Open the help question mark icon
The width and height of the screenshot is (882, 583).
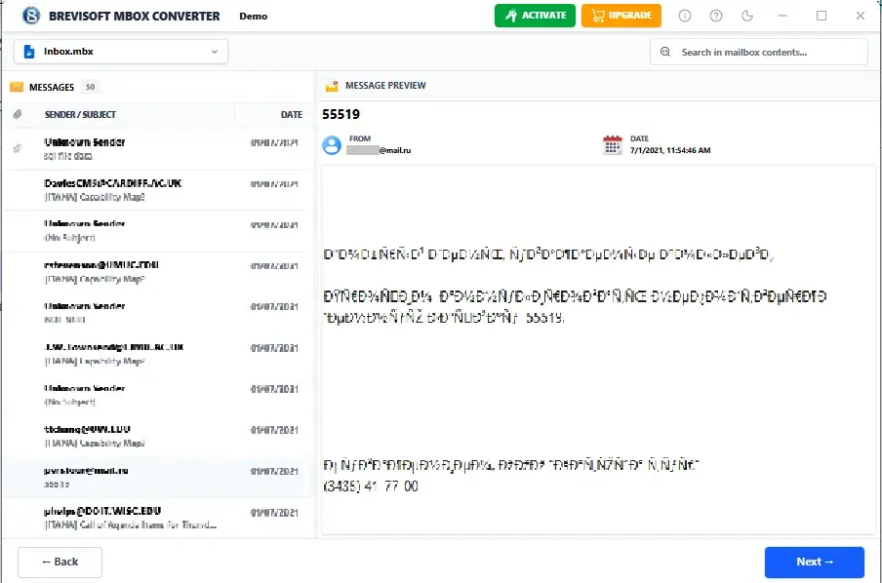tap(715, 16)
